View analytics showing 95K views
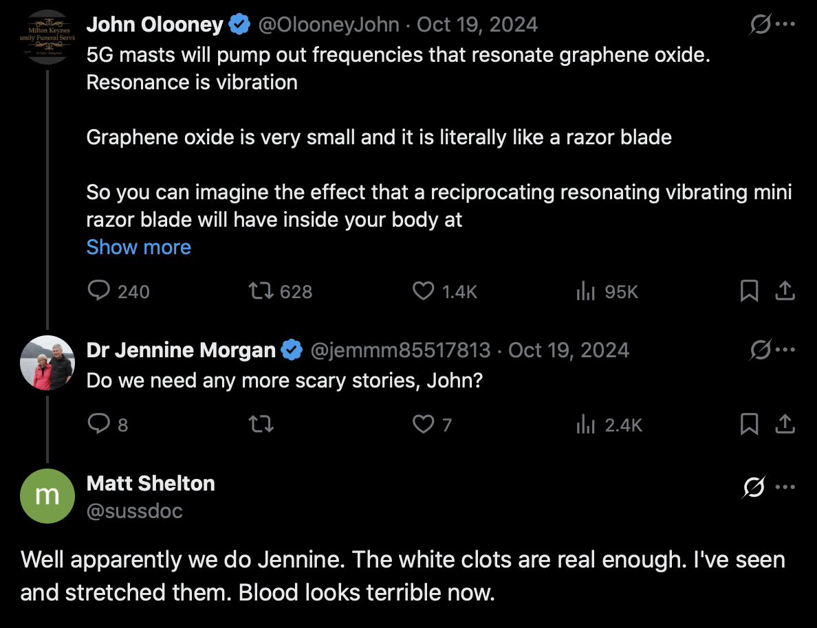The image size is (817, 628). point(585,291)
